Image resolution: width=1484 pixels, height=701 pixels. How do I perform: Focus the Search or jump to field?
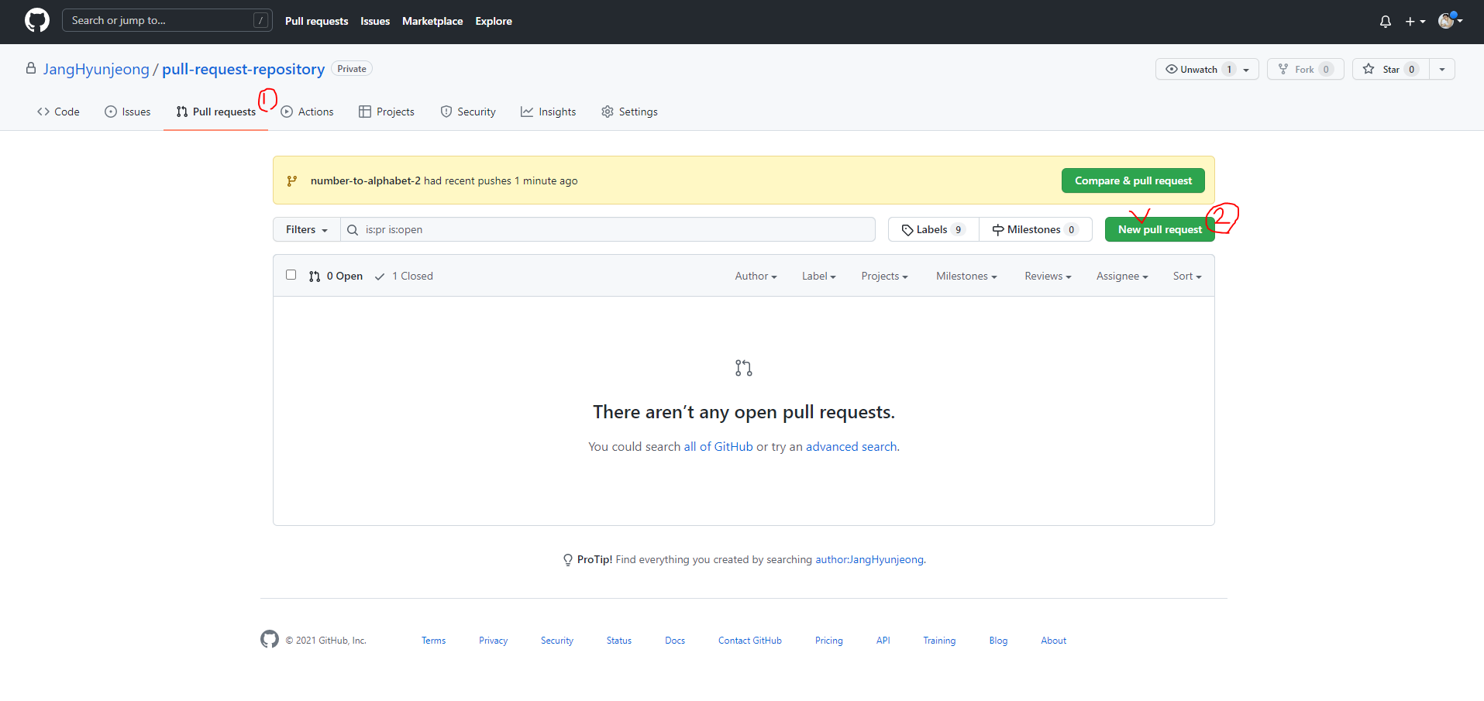167,20
